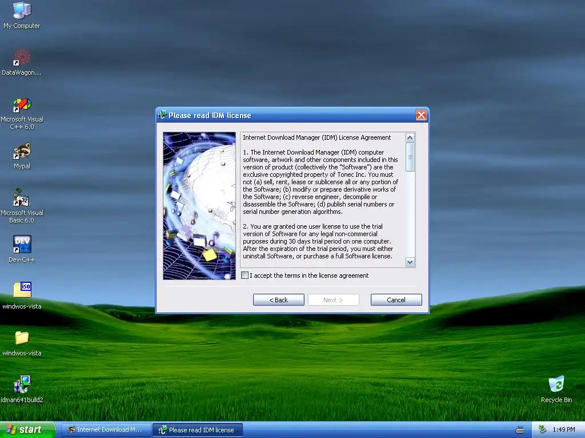Switch to Internet Download M... taskbar button

(x=106, y=429)
